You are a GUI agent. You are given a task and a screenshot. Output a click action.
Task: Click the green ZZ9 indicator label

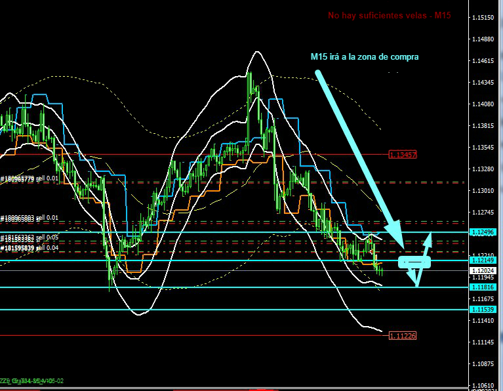pos(31,381)
